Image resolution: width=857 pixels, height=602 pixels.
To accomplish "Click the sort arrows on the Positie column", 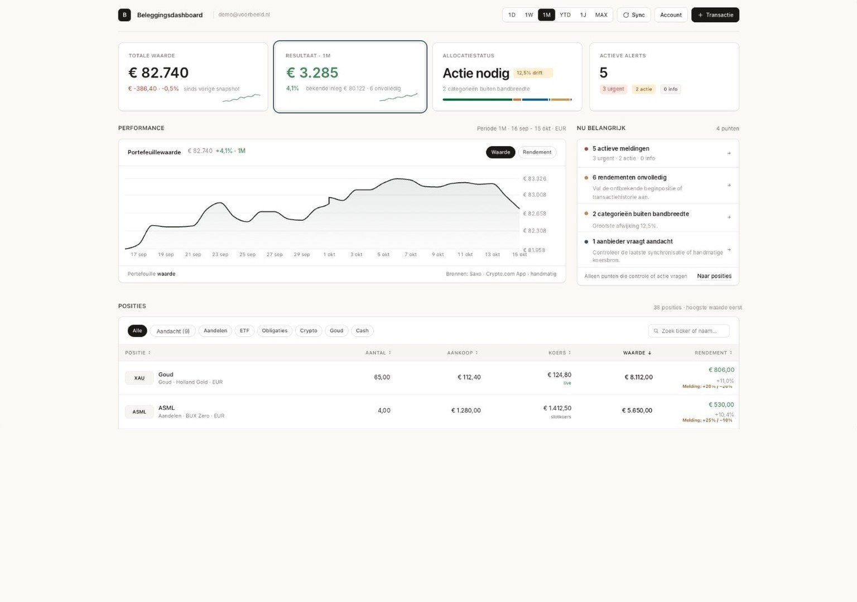I will coord(149,353).
